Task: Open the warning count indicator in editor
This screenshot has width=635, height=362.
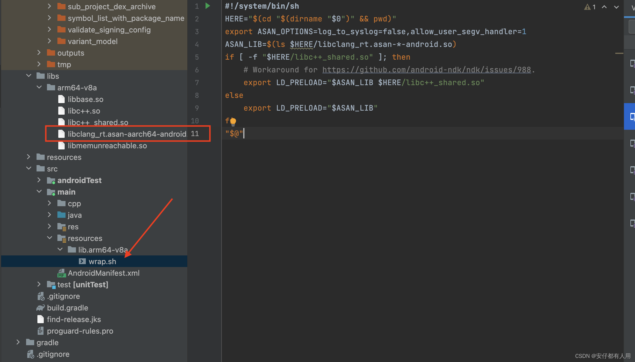Action: pyautogui.click(x=590, y=7)
